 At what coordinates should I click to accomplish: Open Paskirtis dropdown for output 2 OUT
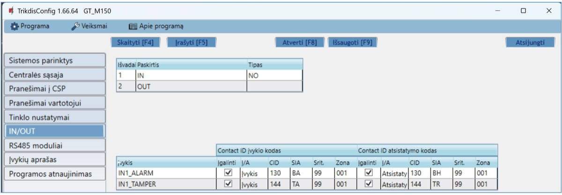coord(191,86)
